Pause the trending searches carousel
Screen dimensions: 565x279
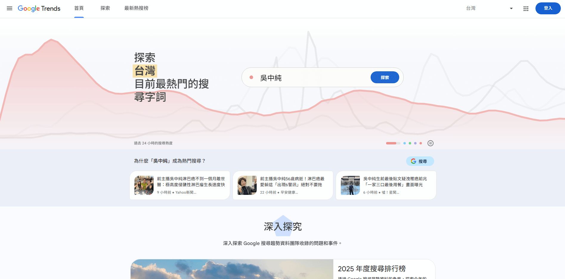click(431, 143)
